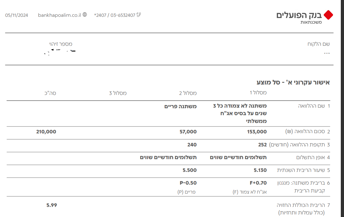
Task: Click the 5.99 total expected interest value
Action: point(52,205)
